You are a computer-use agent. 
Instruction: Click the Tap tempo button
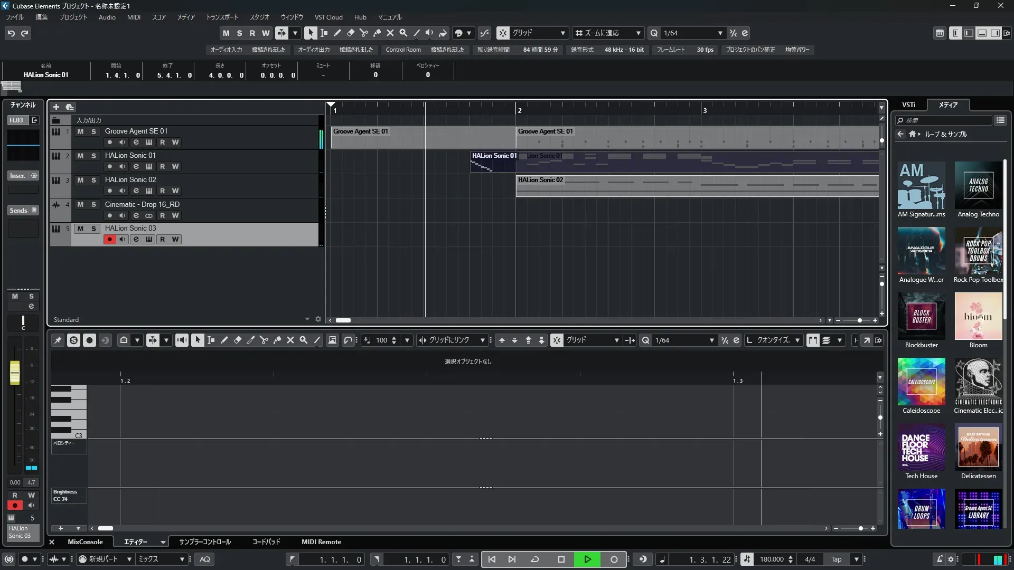[836, 559]
